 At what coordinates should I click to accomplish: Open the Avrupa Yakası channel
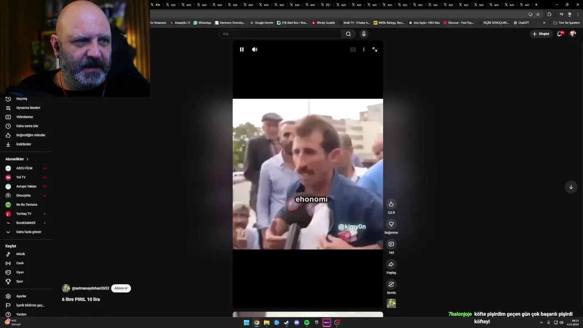coord(26,186)
